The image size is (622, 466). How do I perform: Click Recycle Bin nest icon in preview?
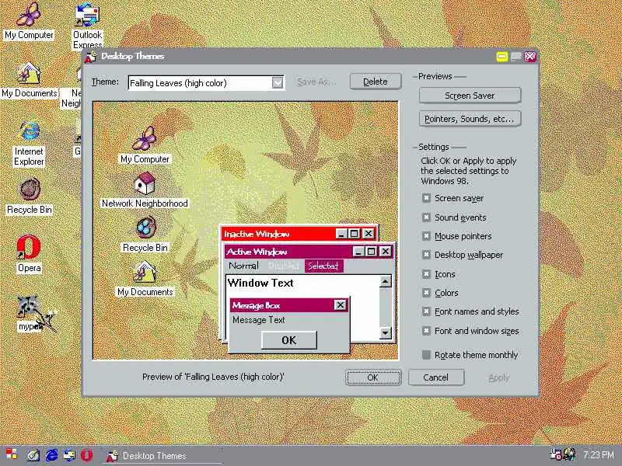click(145, 228)
